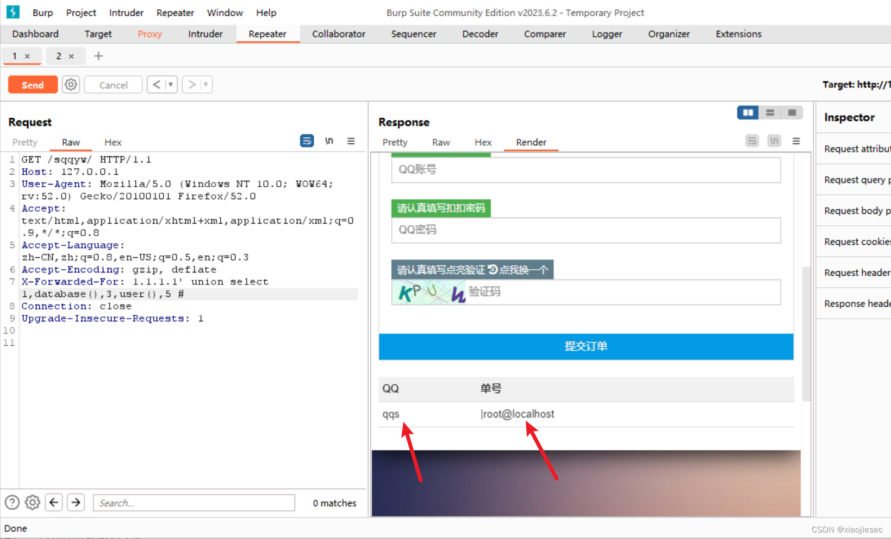Click the plus icon to add new Repeater tab

98,56
